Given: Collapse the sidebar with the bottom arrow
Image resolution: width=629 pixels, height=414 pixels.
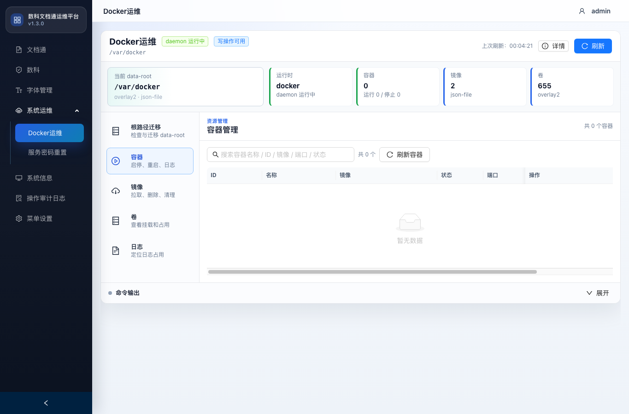Looking at the screenshot, I should (x=46, y=403).
